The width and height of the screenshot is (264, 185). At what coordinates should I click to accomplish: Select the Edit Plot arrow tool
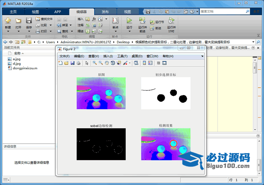(x=87, y=63)
